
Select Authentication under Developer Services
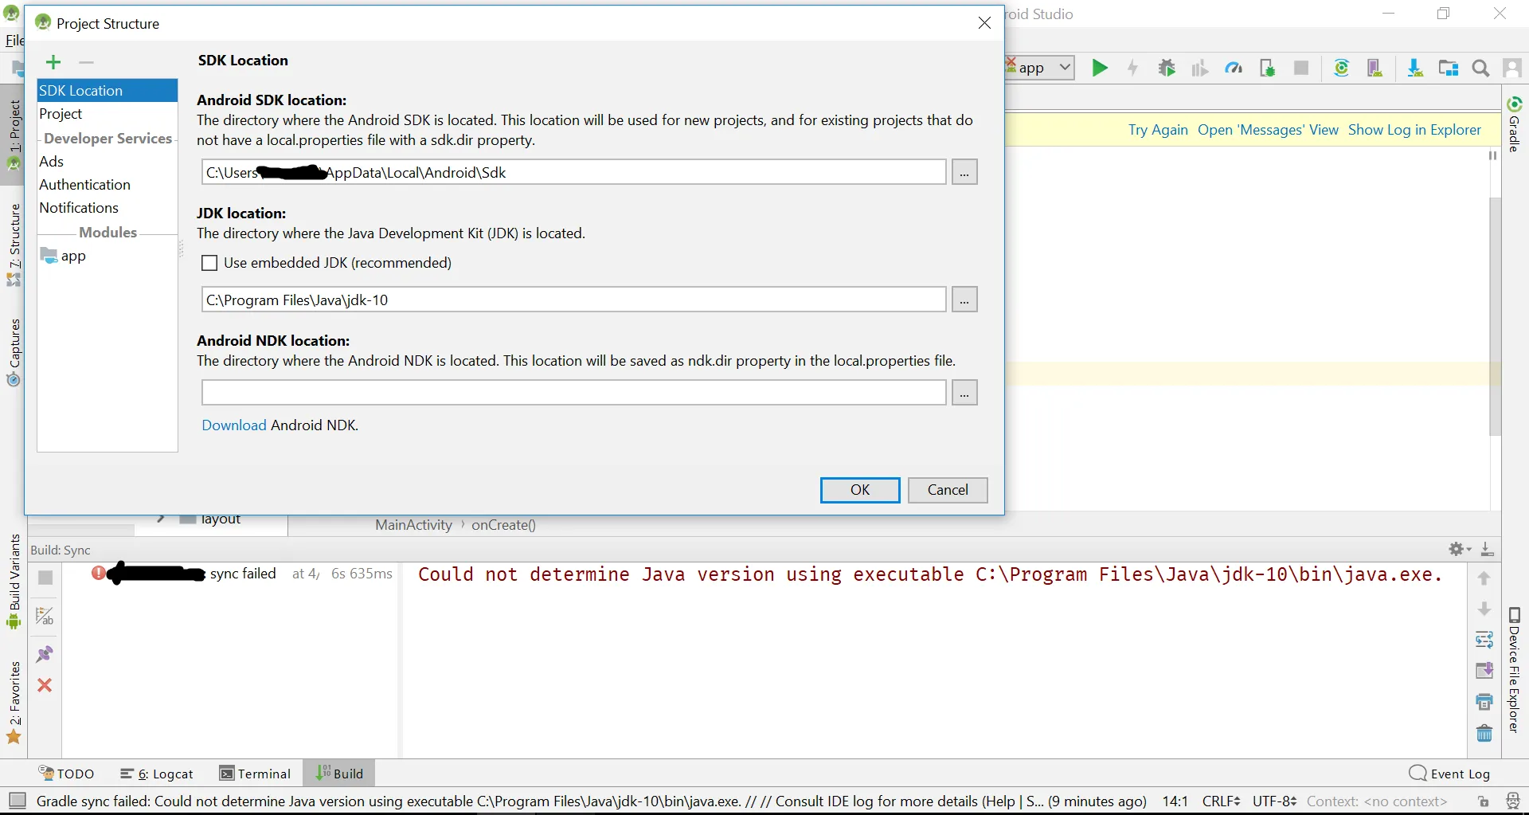click(108, 184)
